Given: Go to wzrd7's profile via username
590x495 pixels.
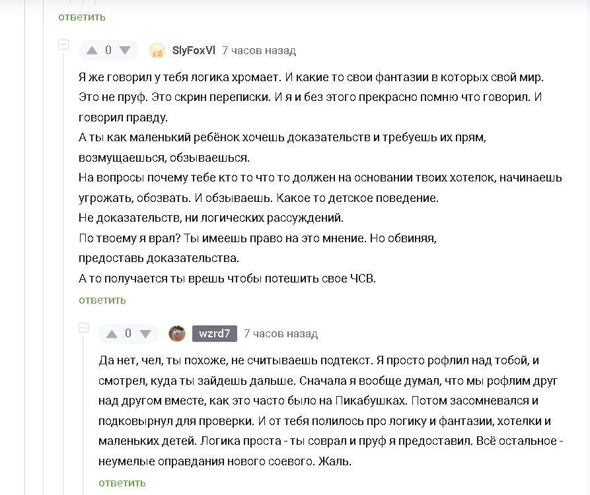Looking at the screenshot, I should [x=214, y=333].
